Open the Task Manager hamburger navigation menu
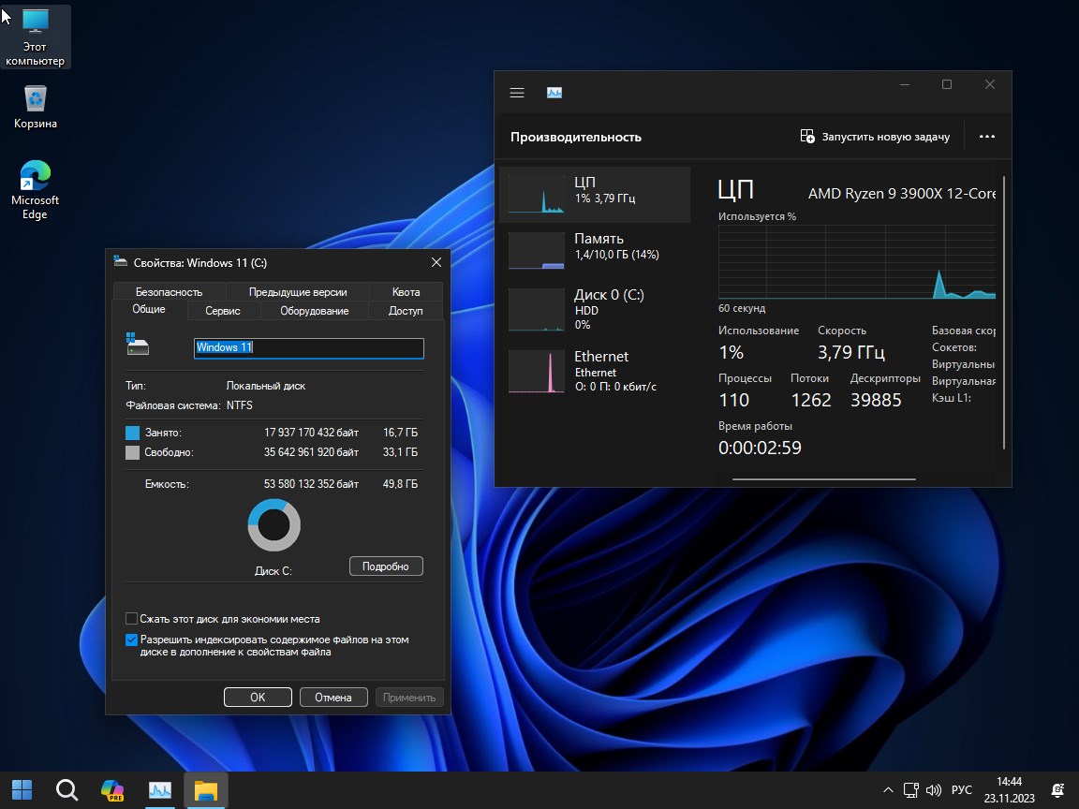 [517, 93]
